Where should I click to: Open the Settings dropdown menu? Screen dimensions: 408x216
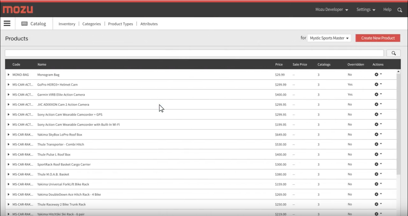(x=366, y=10)
